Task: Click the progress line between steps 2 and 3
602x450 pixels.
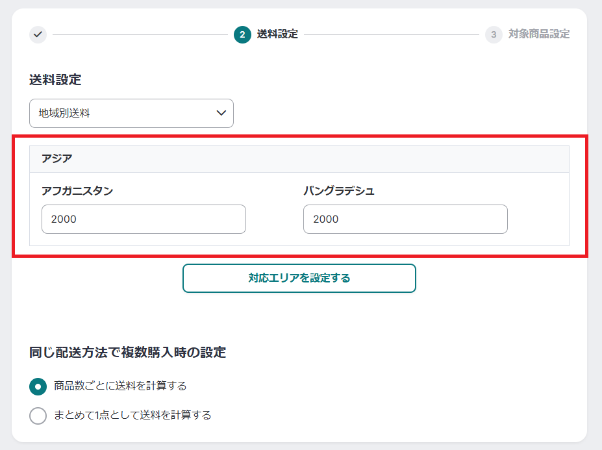Action: [392, 34]
